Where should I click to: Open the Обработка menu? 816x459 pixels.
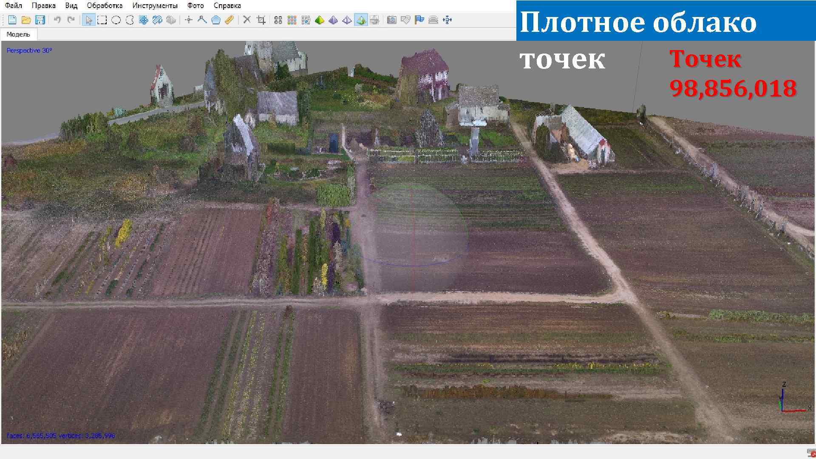pyautogui.click(x=105, y=6)
